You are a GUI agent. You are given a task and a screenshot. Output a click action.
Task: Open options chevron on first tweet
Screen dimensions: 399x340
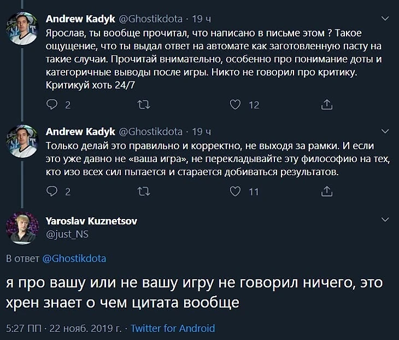point(385,19)
